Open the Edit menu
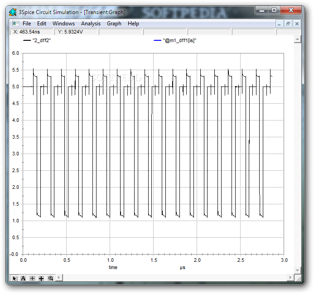 [42, 24]
